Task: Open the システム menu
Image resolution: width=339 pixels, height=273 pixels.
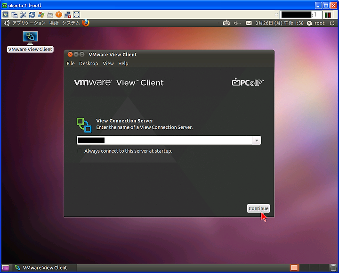Action: pos(71,23)
